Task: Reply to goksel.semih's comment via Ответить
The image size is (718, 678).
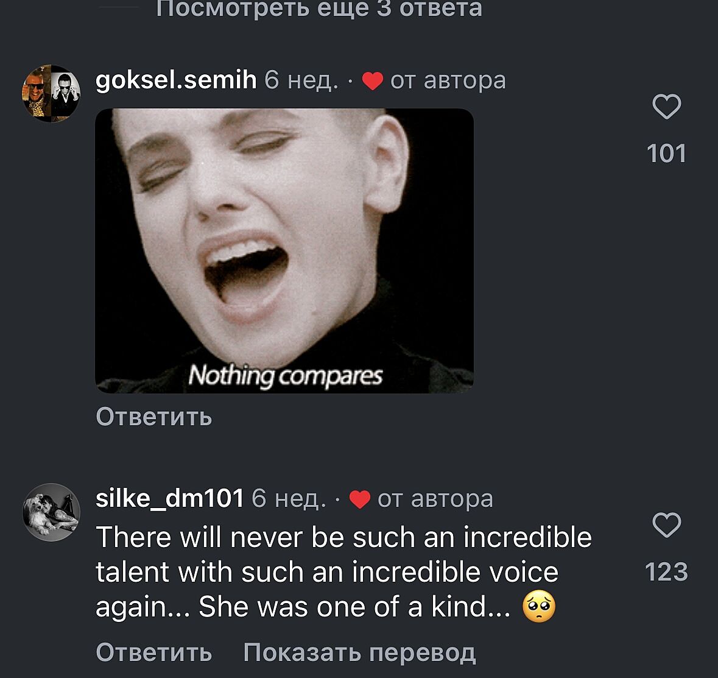Action: [154, 417]
